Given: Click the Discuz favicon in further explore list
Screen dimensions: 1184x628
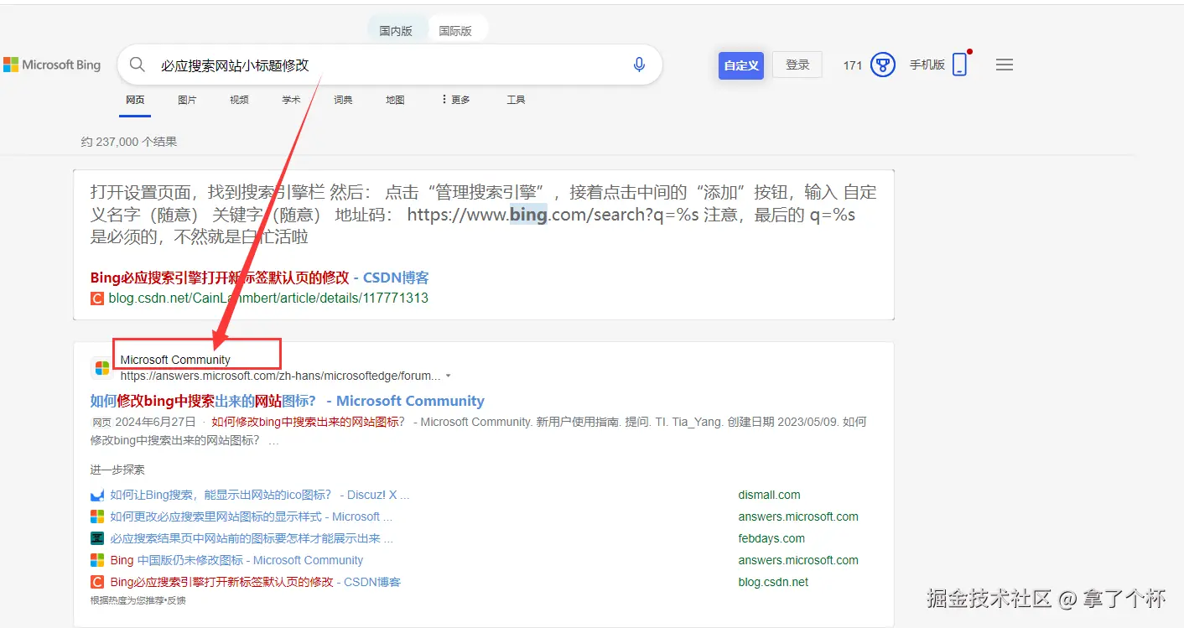Looking at the screenshot, I should tap(97, 494).
